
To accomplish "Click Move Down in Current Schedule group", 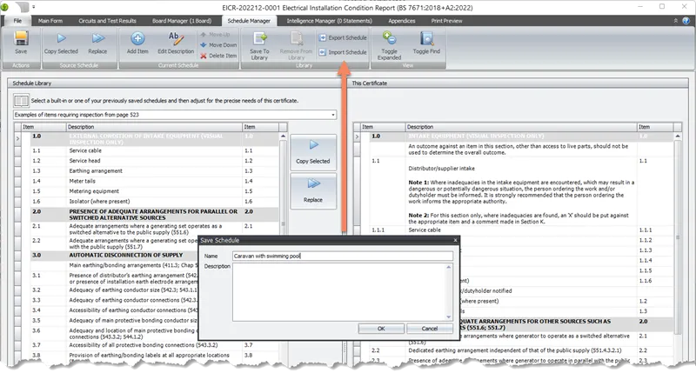I will [218, 45].
